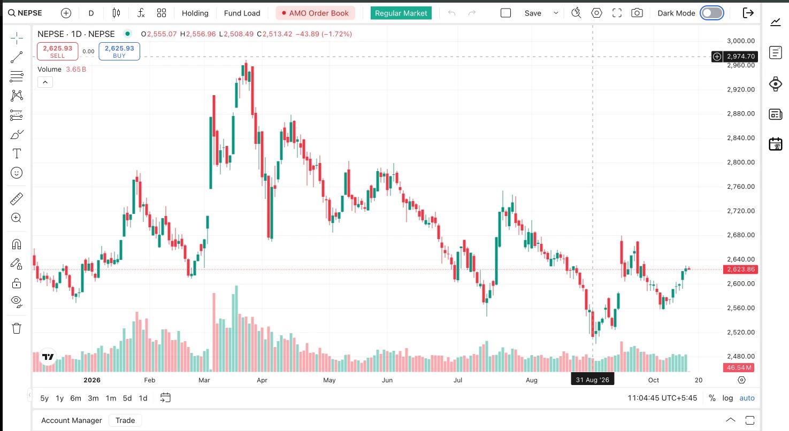Select the 1m date range
The height and width of the screenshot is (431, 789).
pyautogui.click(x=111, y=398)
